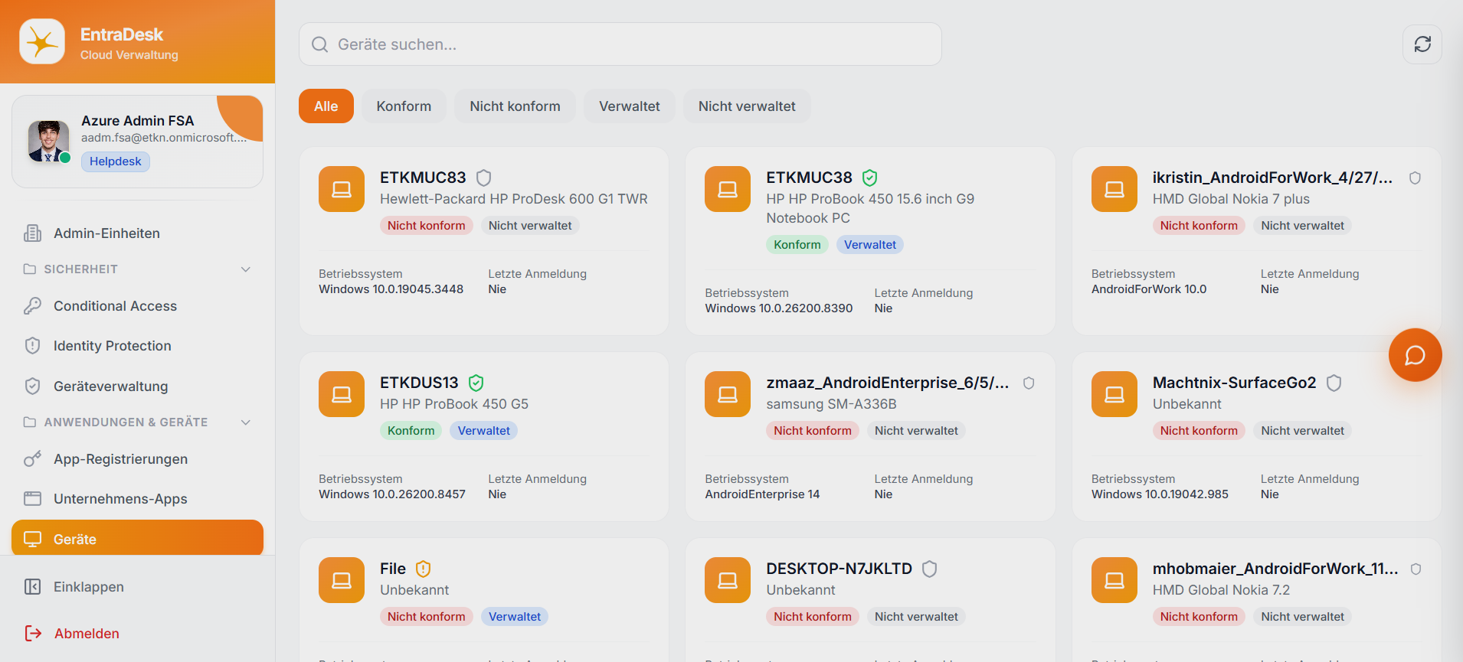Click the Azure Admin FSA avatar photo
The image size is (1463, 662).
point(48,141)
